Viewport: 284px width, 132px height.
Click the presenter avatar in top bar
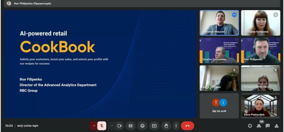click(x=9, y=4)
